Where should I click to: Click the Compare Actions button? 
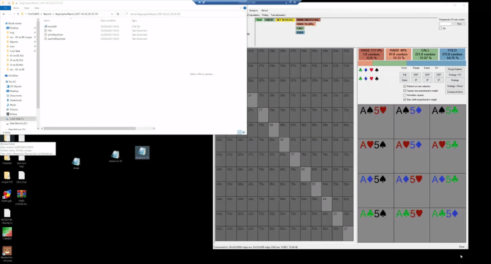tap(455, 92)
